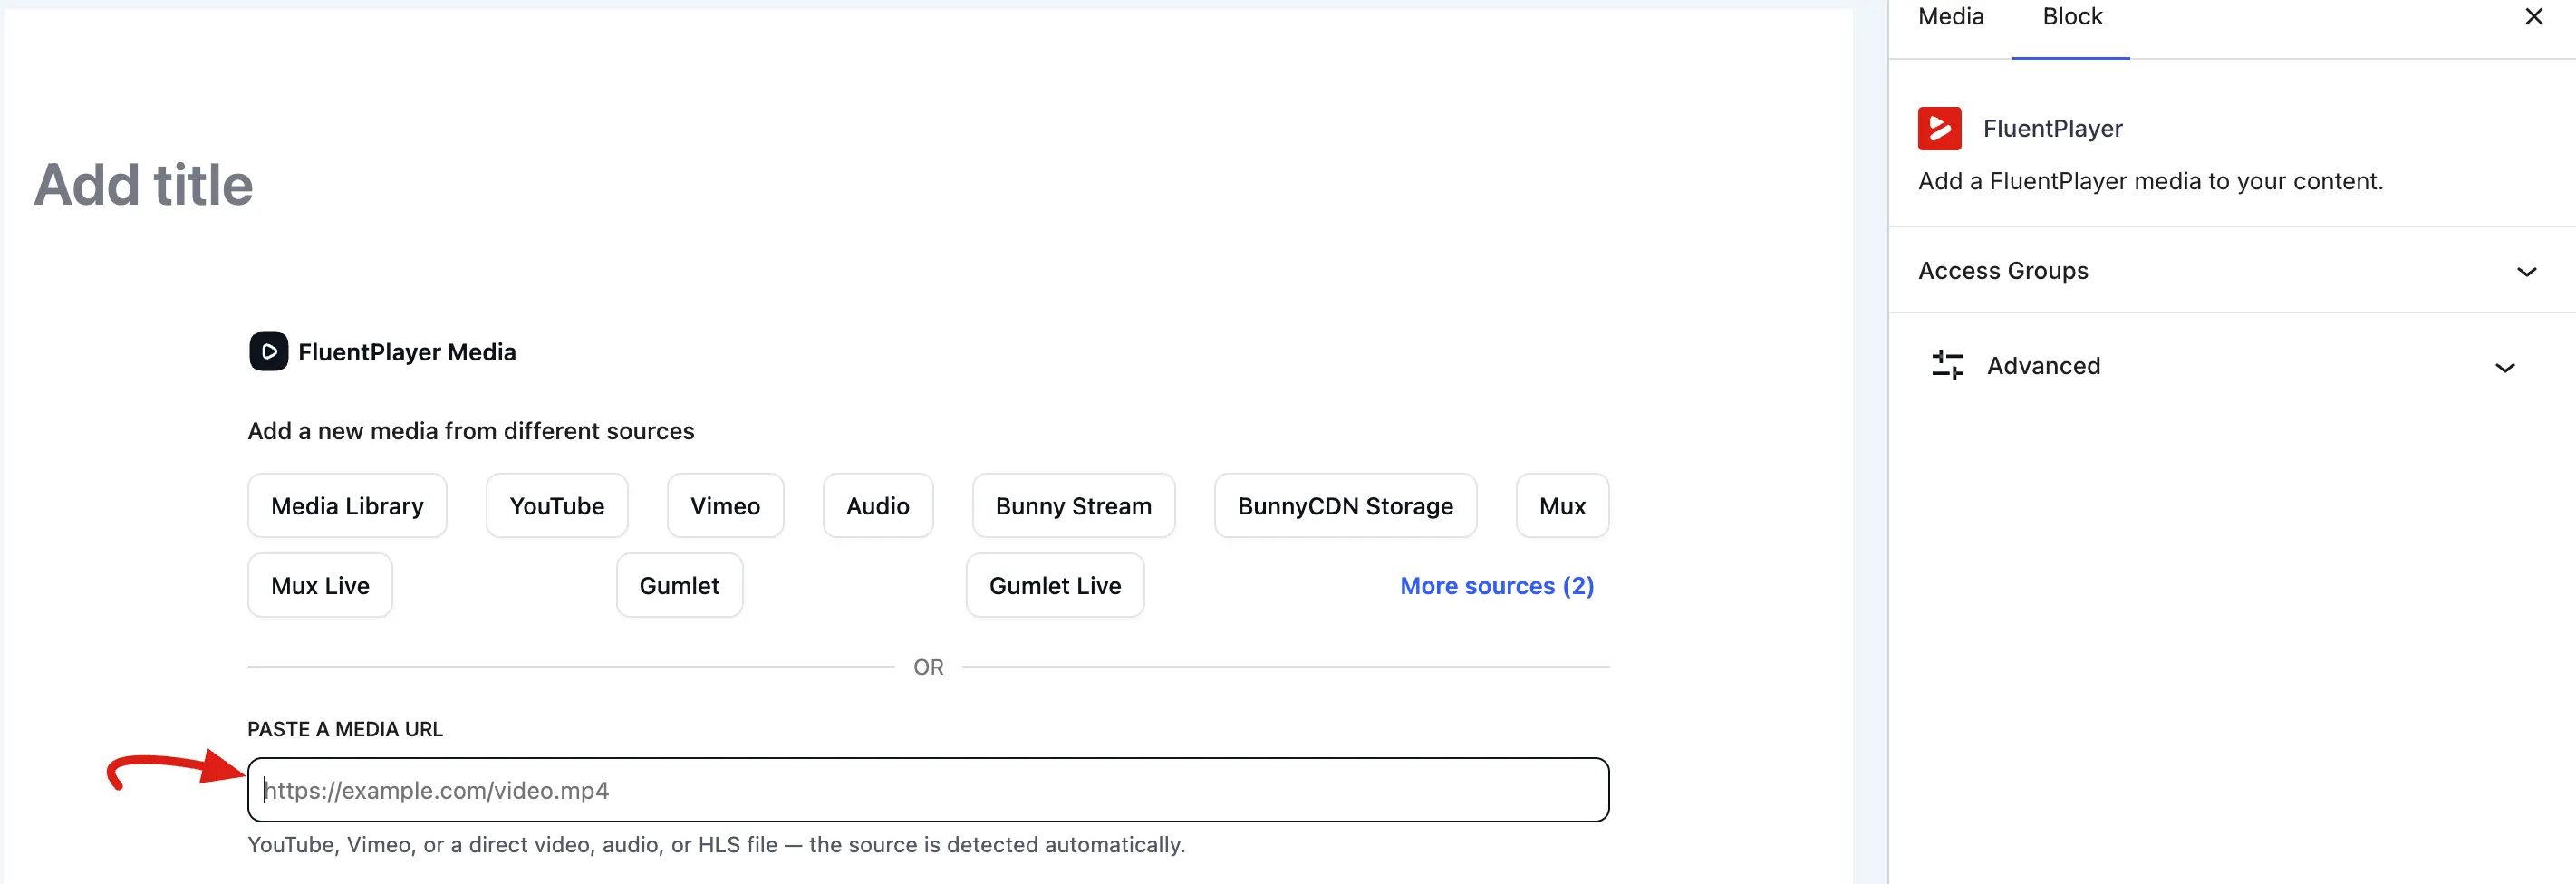This screenshot has height=884, width=2576.
Task: Choose the Audio source option
Action: tap(877, 506)
